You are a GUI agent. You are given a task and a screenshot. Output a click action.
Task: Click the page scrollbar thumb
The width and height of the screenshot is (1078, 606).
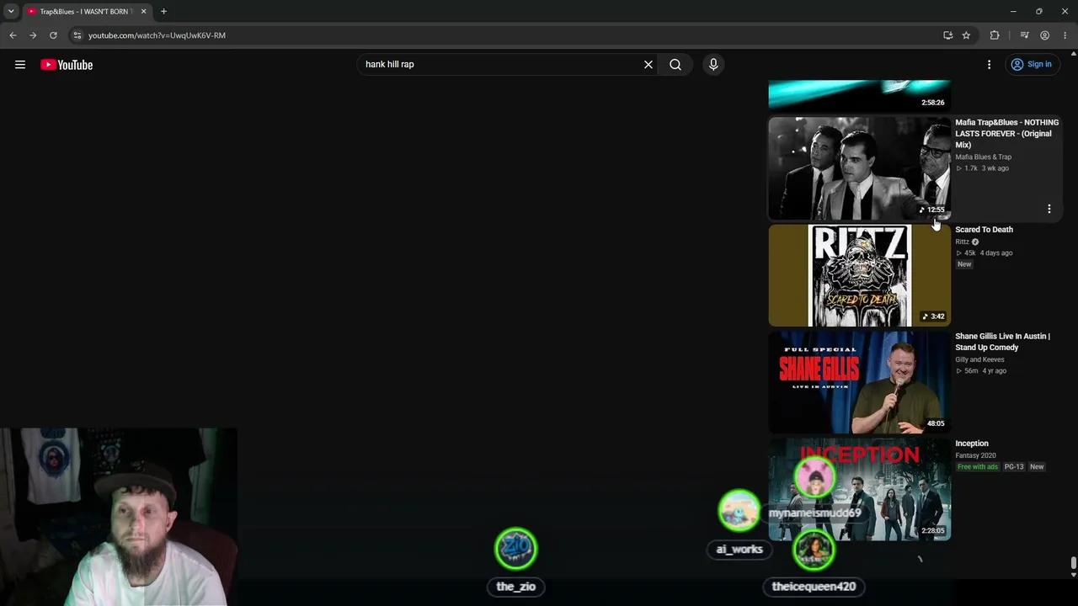coord(1073,562)
